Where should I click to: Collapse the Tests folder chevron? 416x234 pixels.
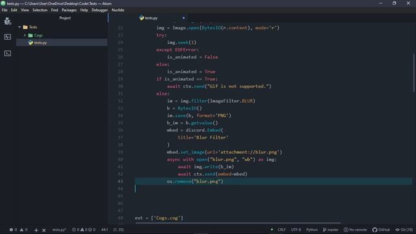click(19, 27)
